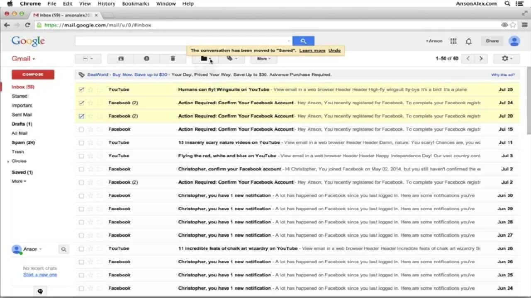Screen dimensions: 531x298
Task: Delete selected emails with the trash icon
Action: click(x=173, y=59)
